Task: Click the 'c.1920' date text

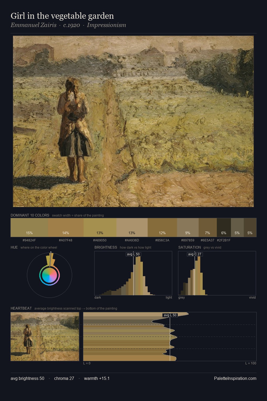Action: (72, 25)
